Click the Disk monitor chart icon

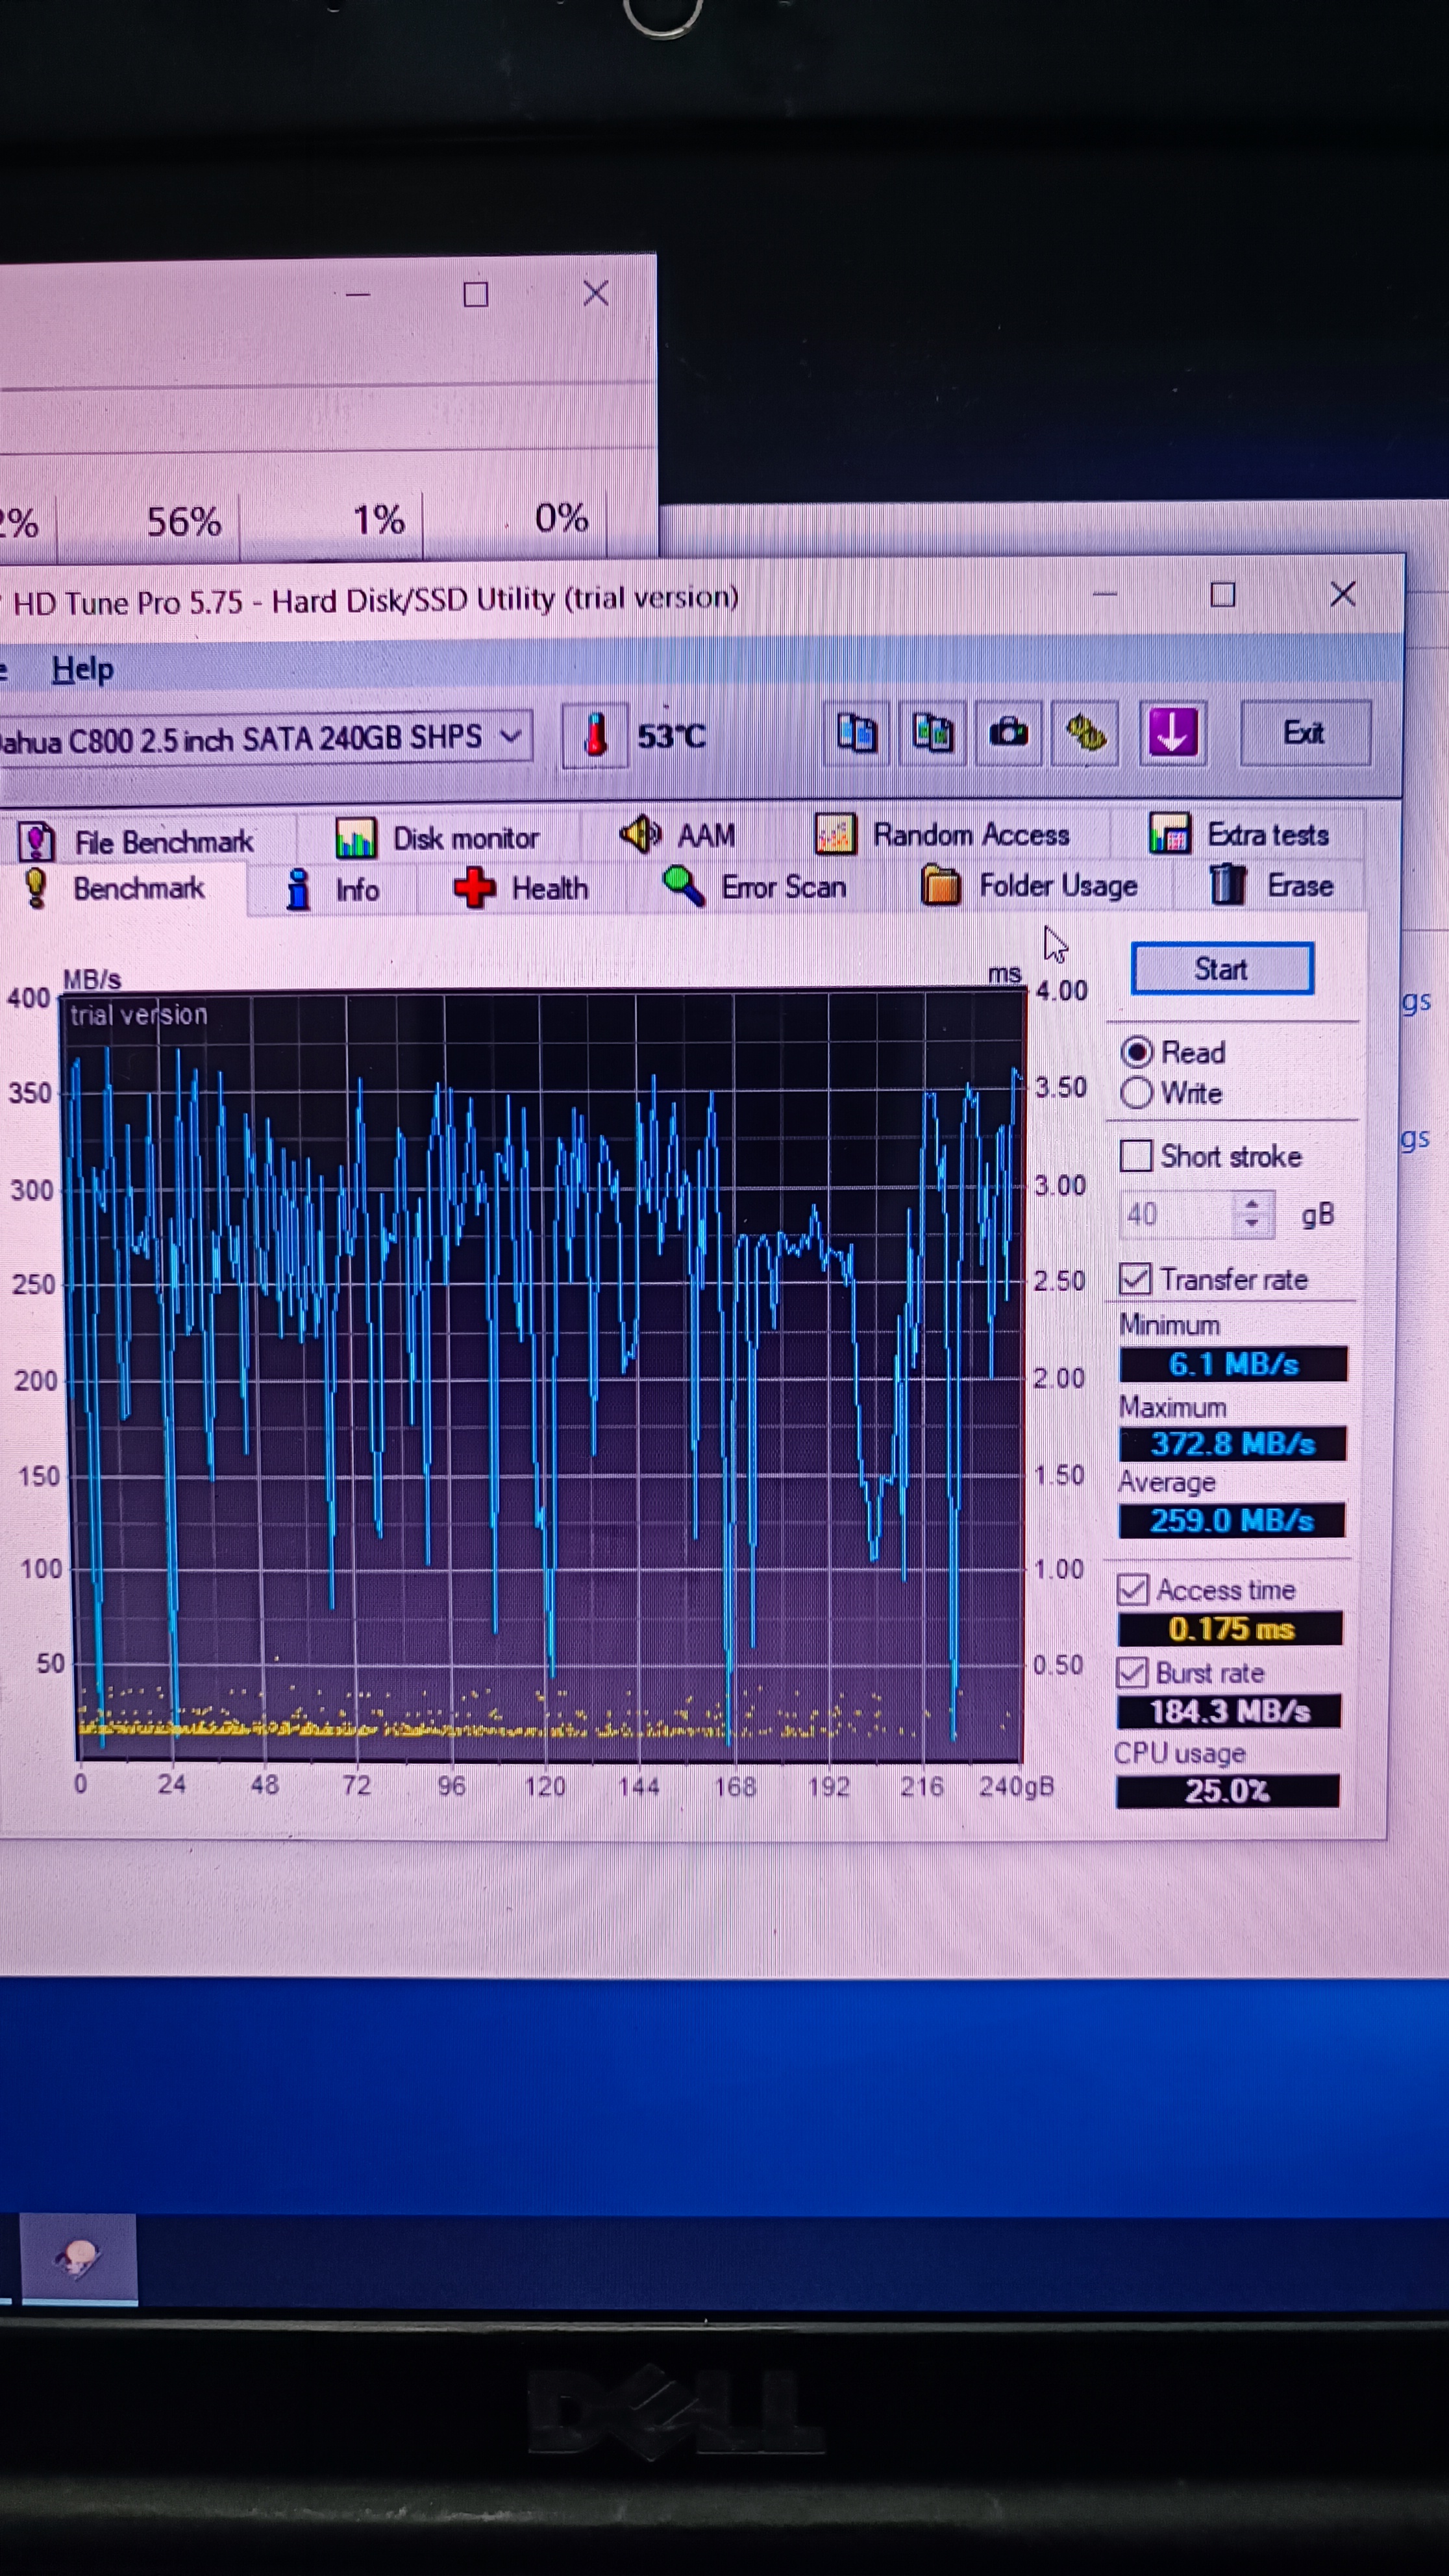coord(355,838)
